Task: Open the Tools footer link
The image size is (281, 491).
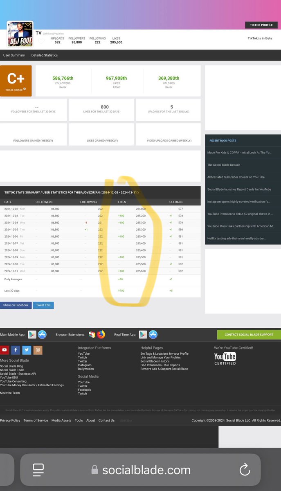Action: pyautogui.click(x=79, y=420)
